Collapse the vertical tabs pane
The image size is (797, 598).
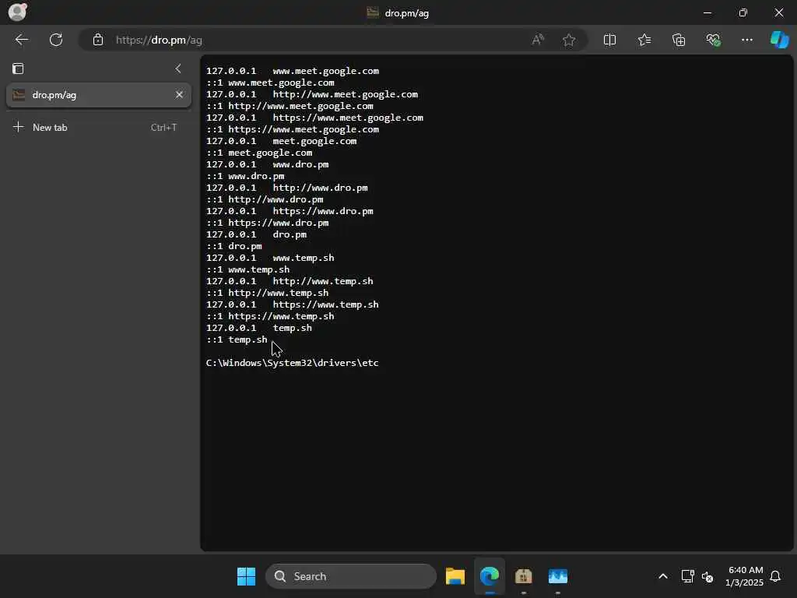178,69
